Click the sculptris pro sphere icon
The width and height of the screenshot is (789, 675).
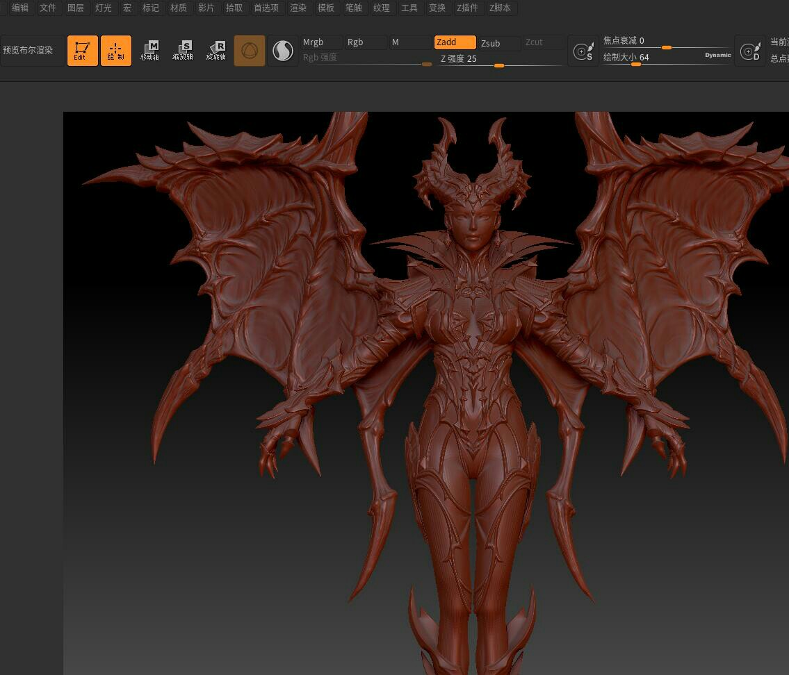[283, 51]
